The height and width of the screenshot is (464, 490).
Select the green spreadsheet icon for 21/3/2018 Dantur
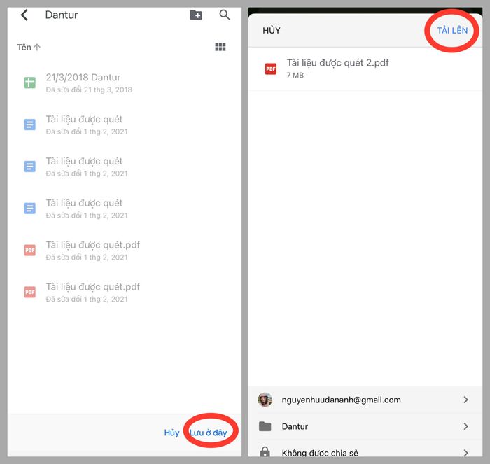30,83
